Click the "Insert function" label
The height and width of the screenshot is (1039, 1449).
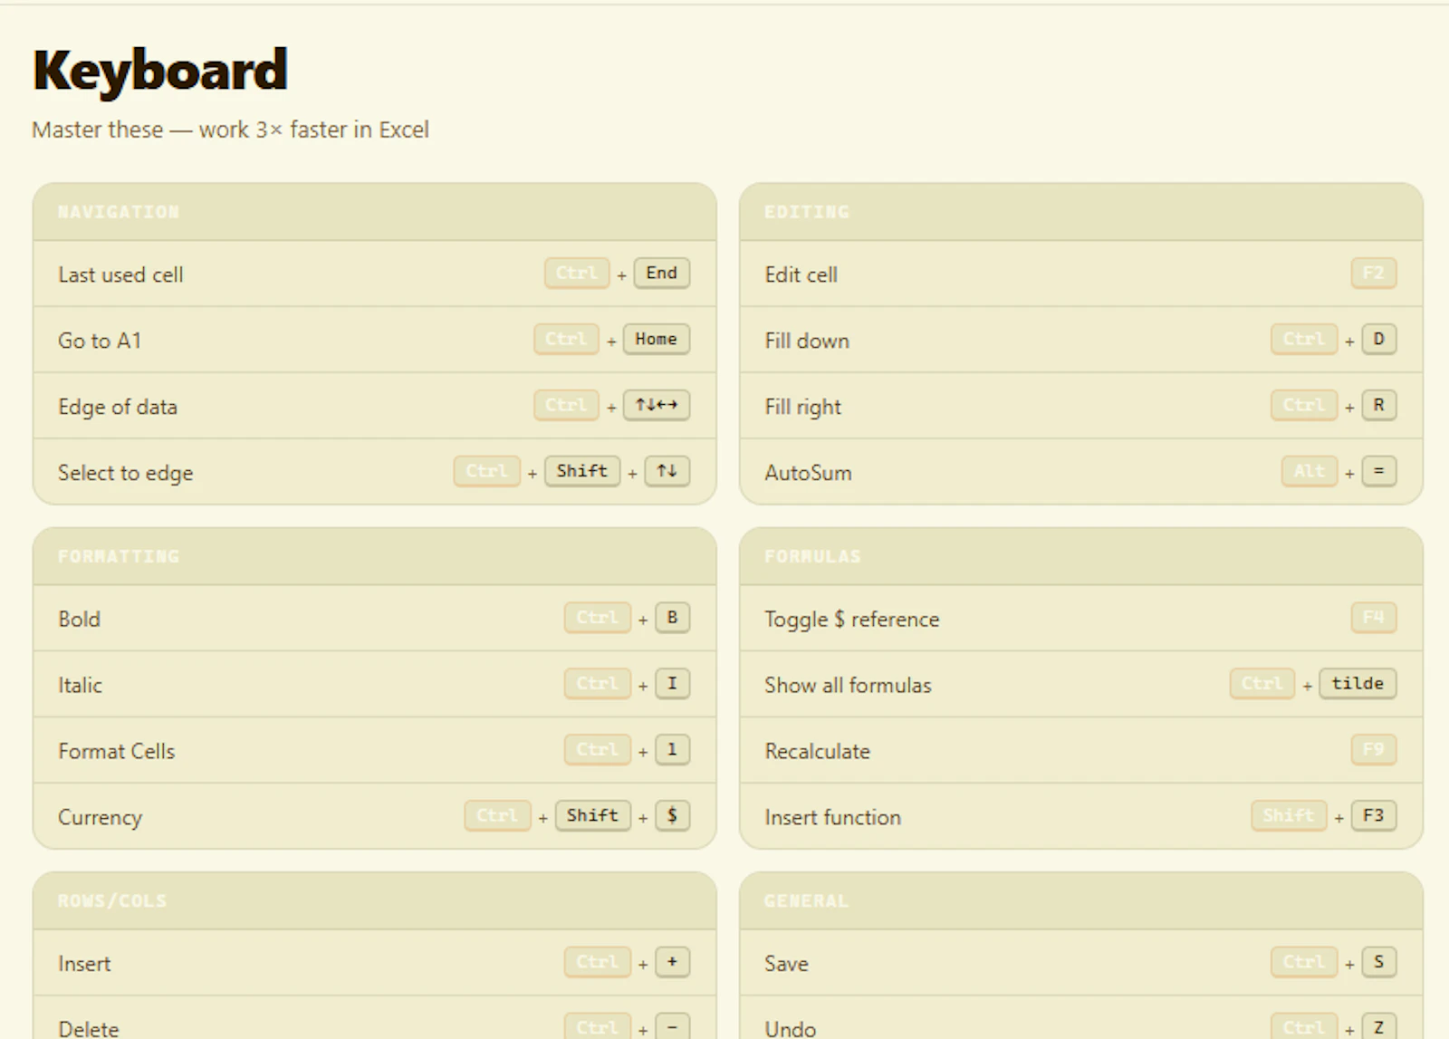832,817
